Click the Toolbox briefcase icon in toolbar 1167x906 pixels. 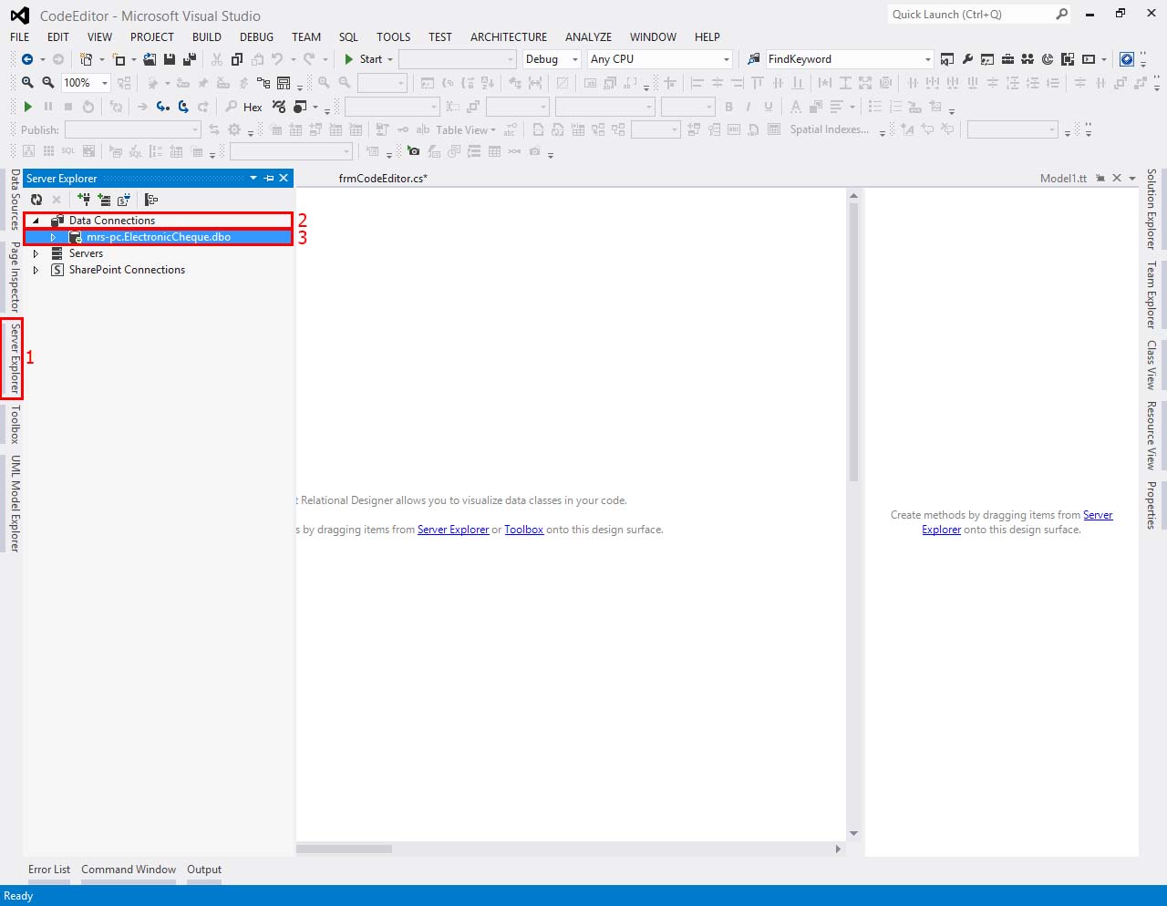tap(1007, 59)
